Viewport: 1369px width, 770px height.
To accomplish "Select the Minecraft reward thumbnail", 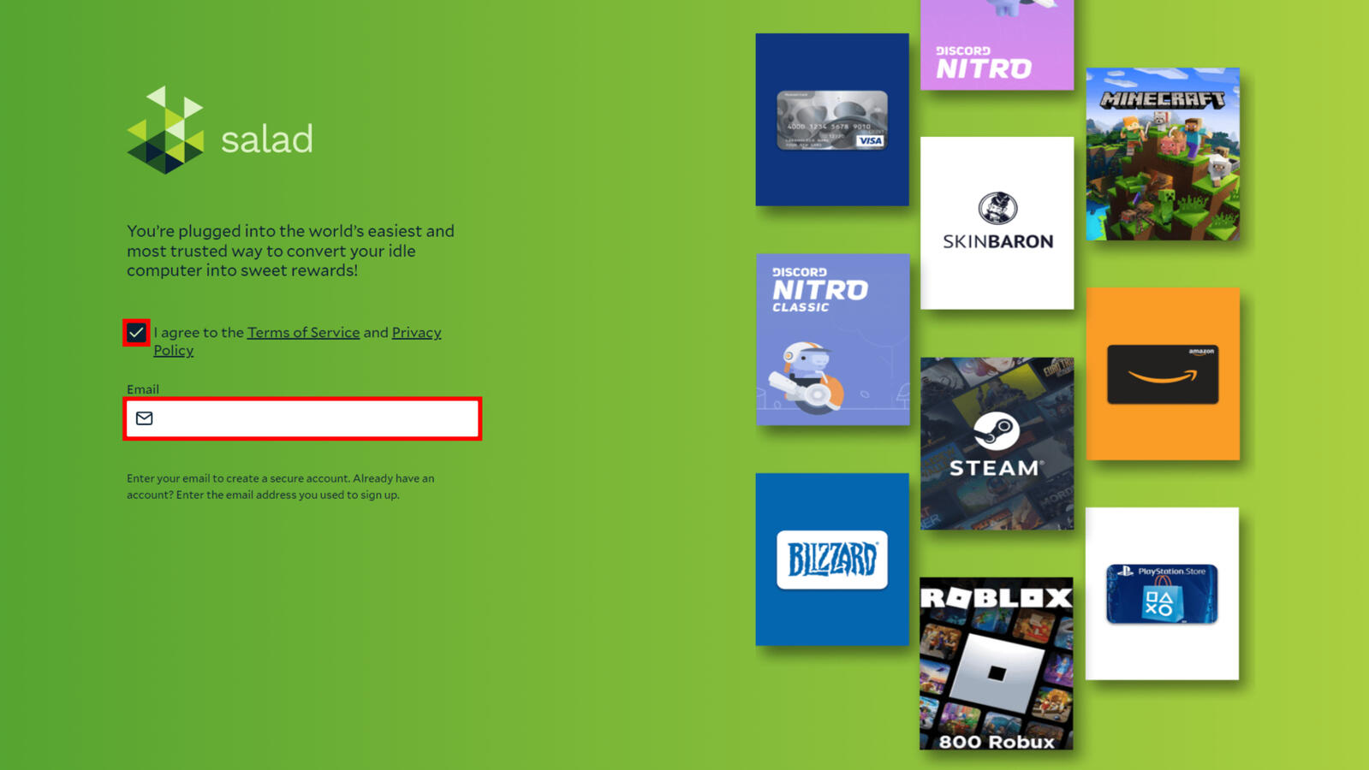I will tap(1162, 154).
